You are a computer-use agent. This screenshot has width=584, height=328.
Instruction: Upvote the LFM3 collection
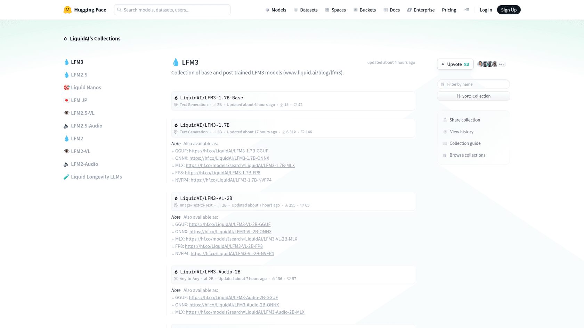pos(455,64)
